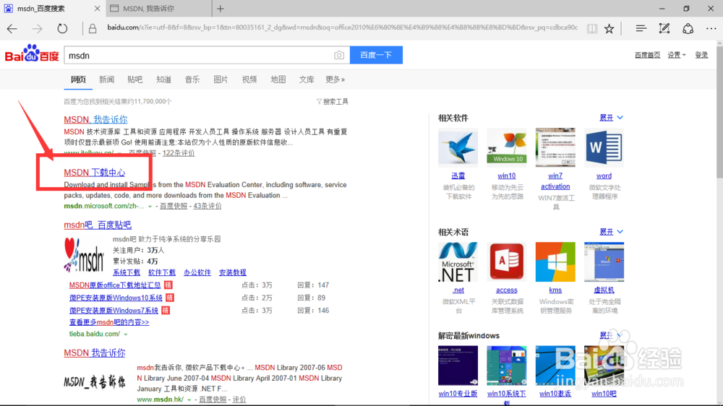Open 搜索工具 filter
This screenshot has width=723, height=406.
332,101
